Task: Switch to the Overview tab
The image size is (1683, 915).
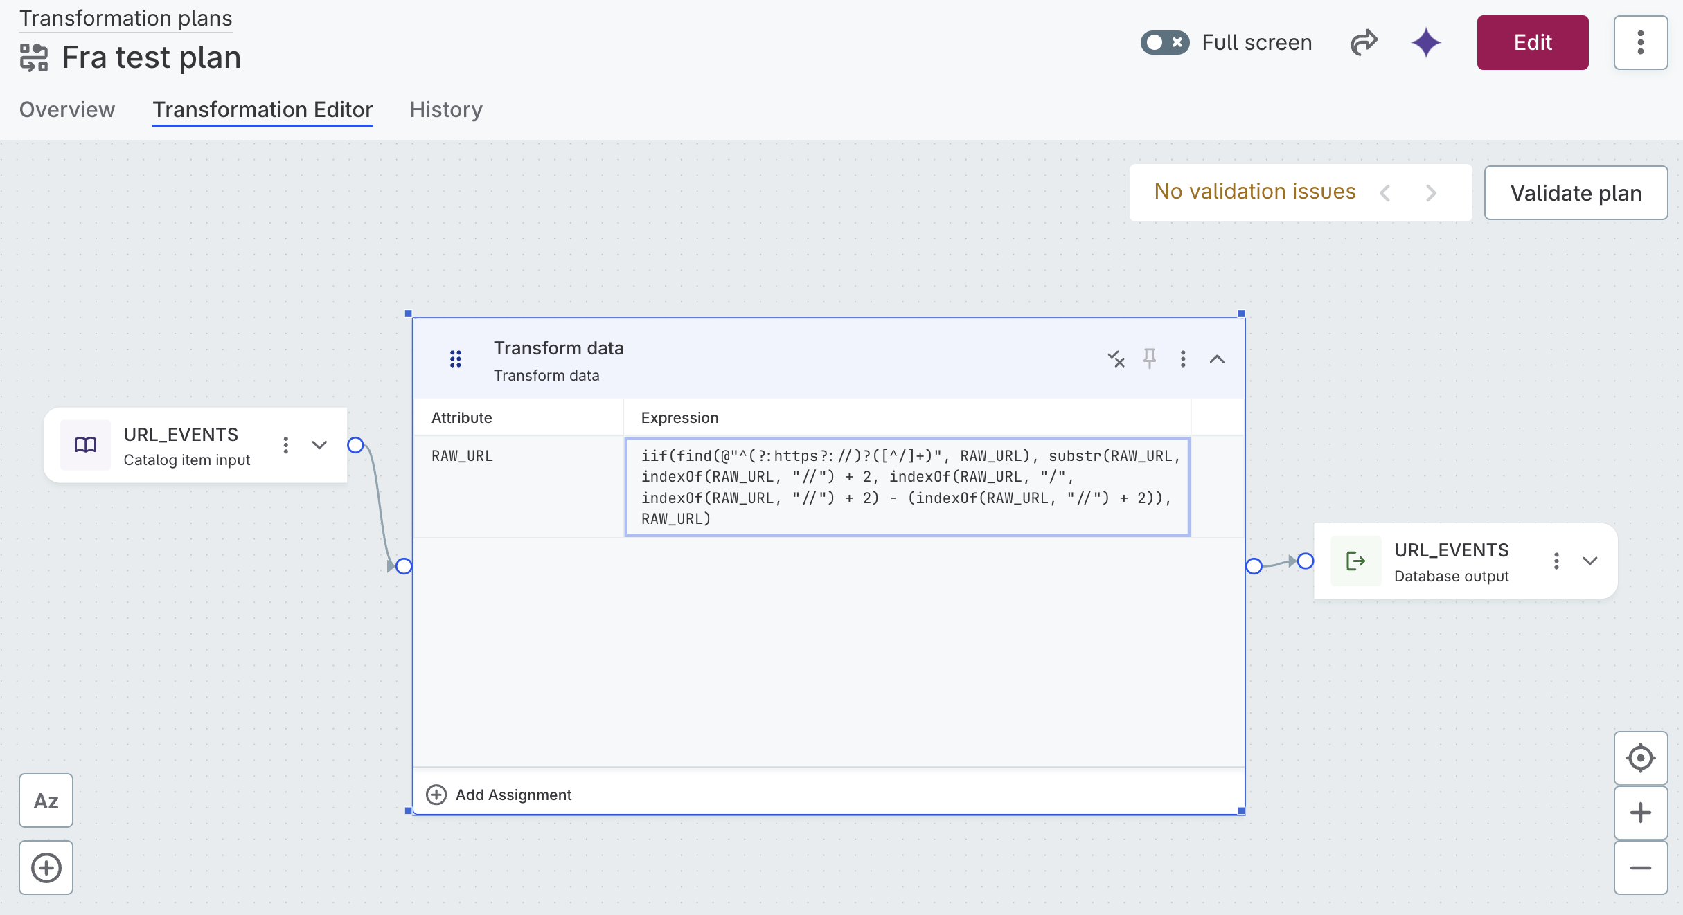Action: coord(67,109)
